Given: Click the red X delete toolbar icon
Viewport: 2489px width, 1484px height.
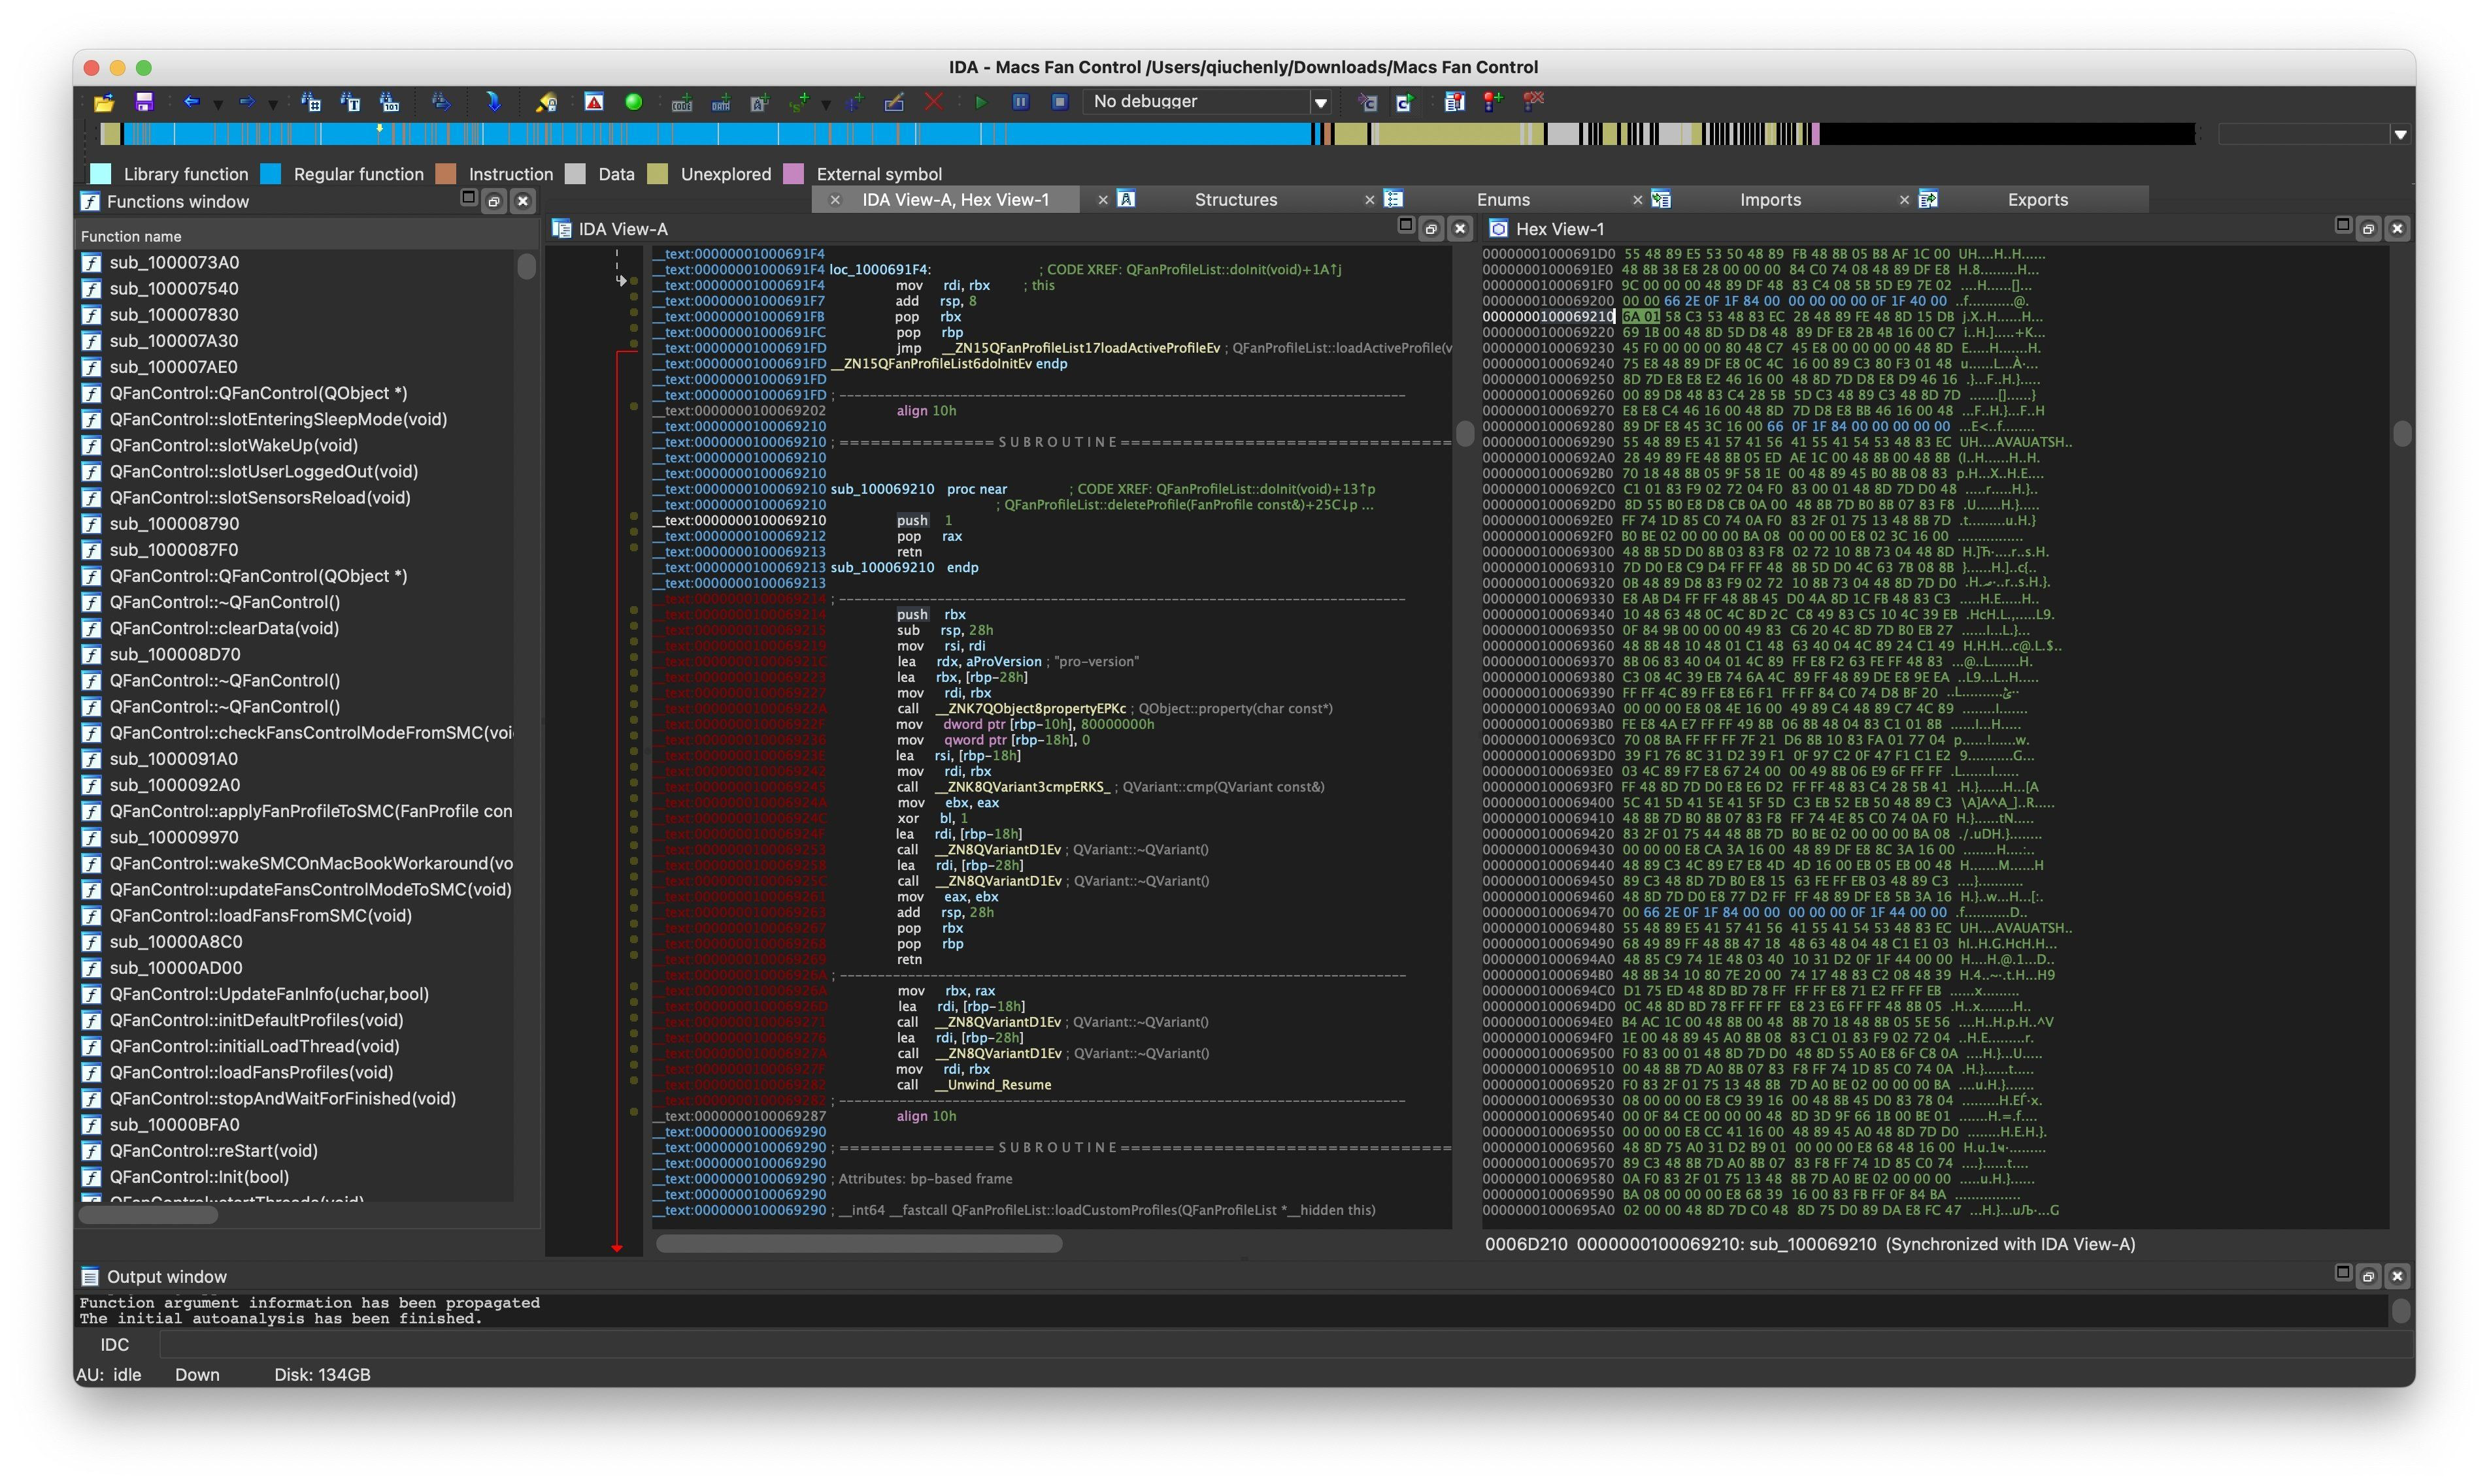Looking at the screenshot, I should [933, 102].
